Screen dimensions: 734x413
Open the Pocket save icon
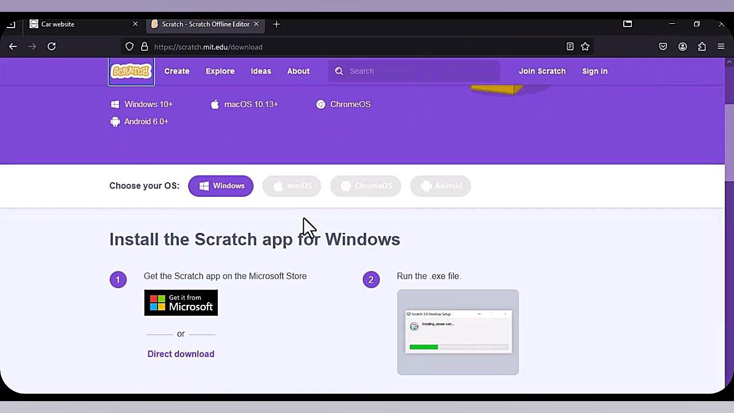[x=663, y=46]
